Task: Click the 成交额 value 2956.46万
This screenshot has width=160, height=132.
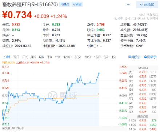Action: pyautogui.click(x=140, y=30)
